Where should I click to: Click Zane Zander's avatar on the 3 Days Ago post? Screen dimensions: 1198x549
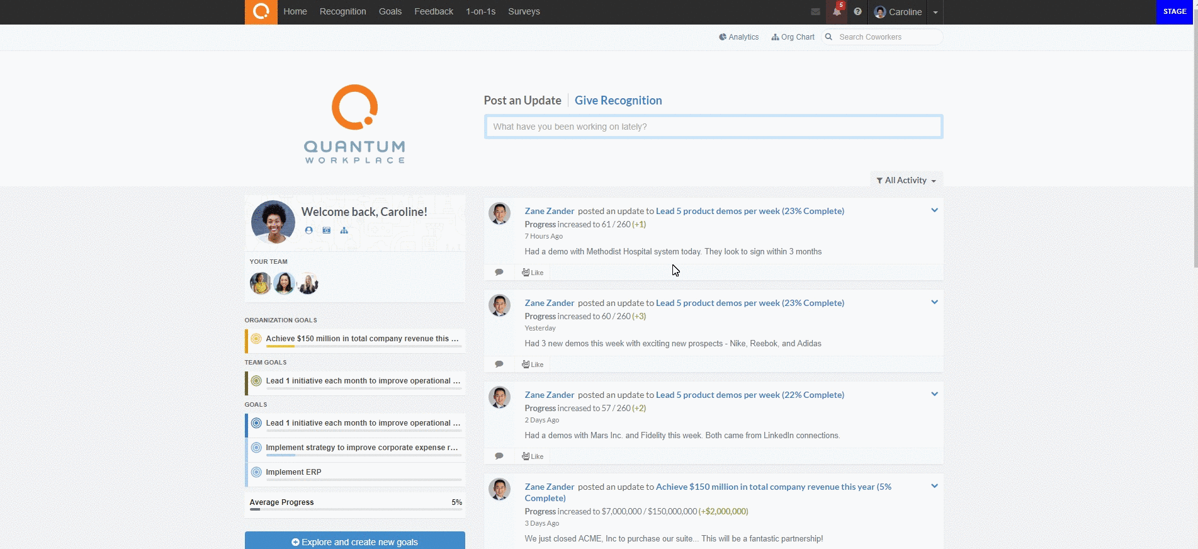[500, 489]
